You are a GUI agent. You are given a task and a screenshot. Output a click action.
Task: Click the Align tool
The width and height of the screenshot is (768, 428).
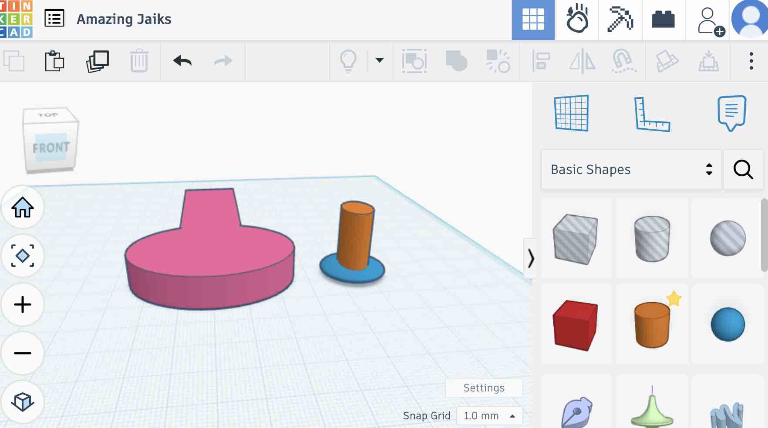(x=541, y=61)
